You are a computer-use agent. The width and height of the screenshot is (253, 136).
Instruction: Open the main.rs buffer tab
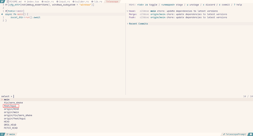click(48, 1)
